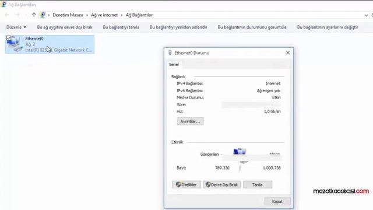Click the Ağ Bağlantıları window title icon
This screenshot has height=210, width=373.
pos(3,4)
